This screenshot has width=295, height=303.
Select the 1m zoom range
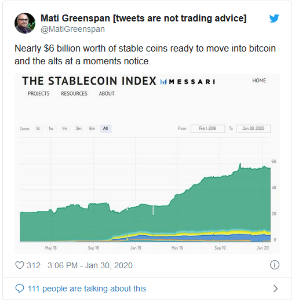tap(64, 129)
